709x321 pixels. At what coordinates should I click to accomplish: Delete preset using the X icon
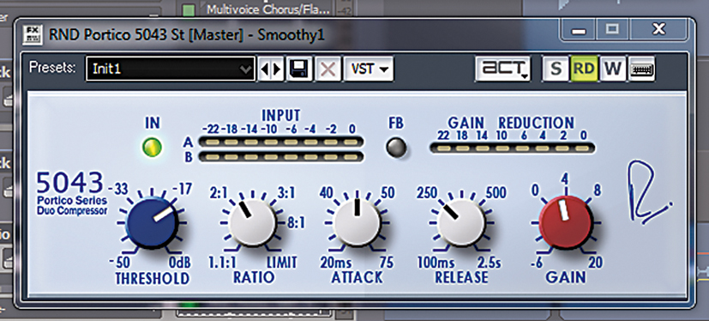[x=327, y=70]
